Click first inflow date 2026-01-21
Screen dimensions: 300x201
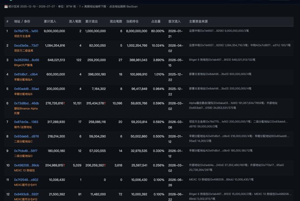176,33
